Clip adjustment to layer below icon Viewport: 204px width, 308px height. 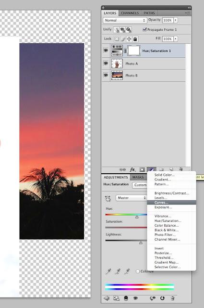pos(126,298)
